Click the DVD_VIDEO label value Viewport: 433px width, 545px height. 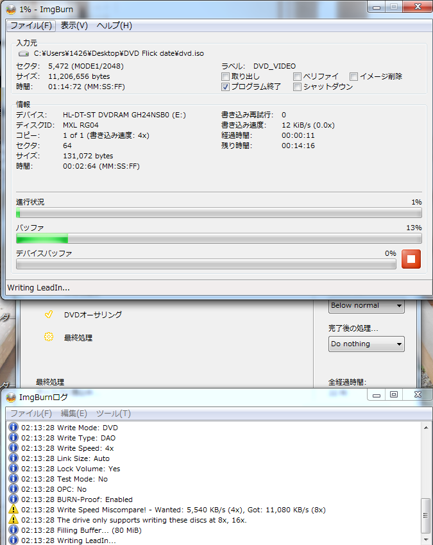tap(275, 66)
